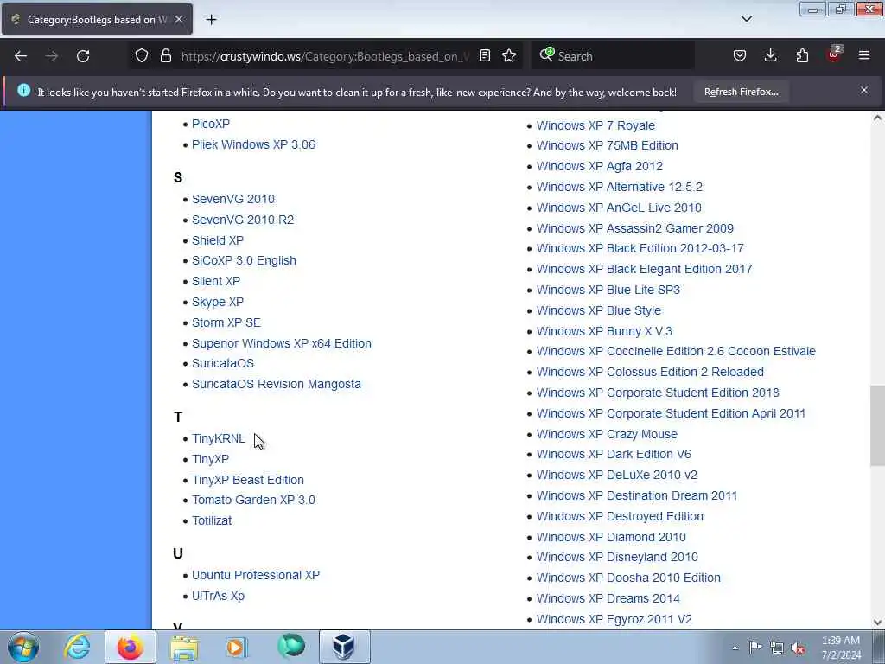
Task: Open the uBlock Origin extension icon
Action: pos(834,54)
